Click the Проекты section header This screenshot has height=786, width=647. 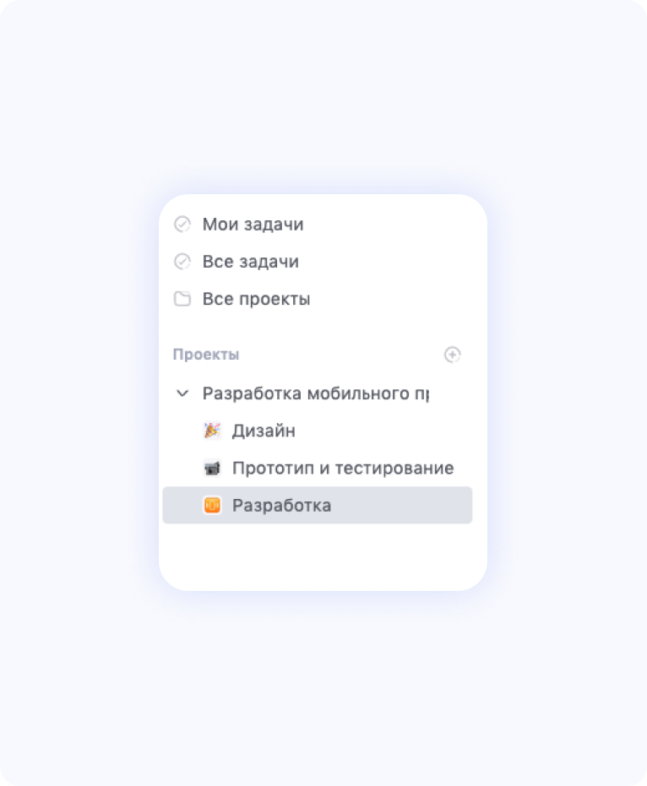point(205,355)
